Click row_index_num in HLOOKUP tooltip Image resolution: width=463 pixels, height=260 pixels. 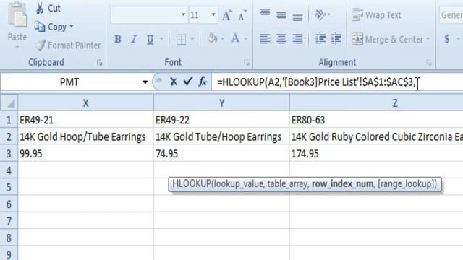pyautogui.click(x=342, y=184)
